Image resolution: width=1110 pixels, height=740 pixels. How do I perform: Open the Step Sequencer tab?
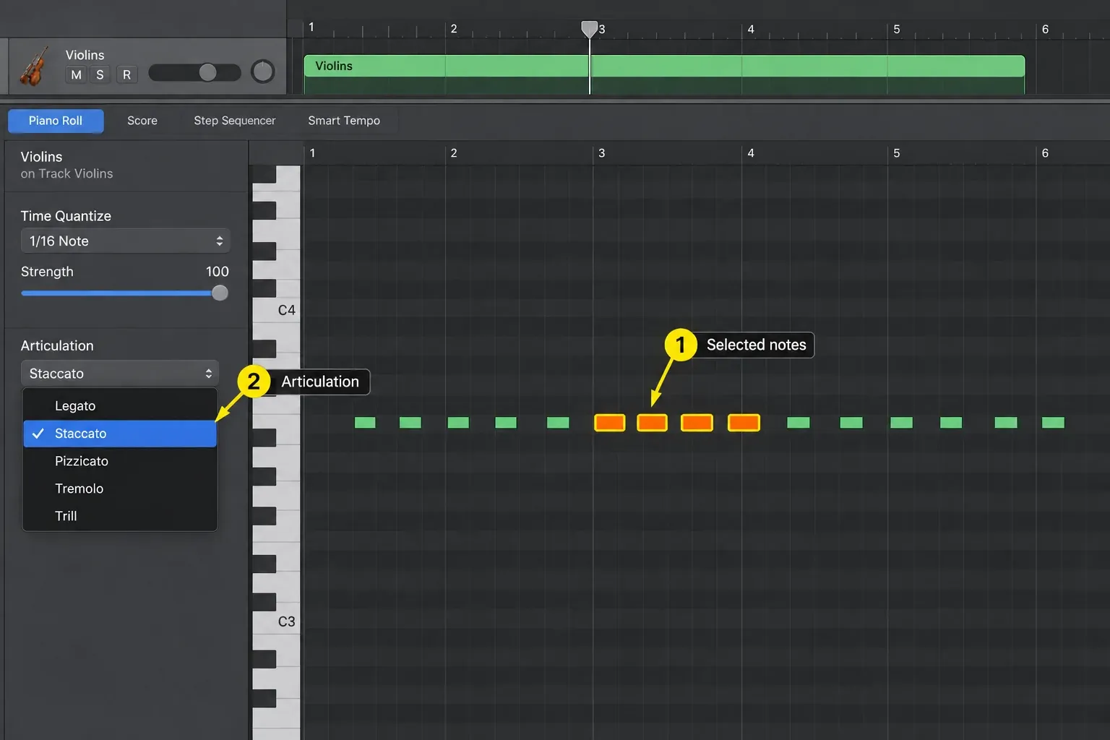(x=235, y=121)
